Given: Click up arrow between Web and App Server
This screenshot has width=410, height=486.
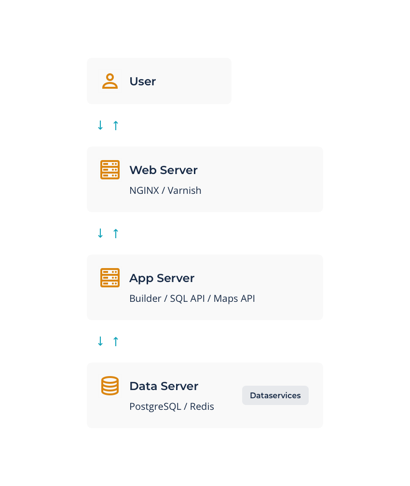Looking at the screenshot, I should [x=116, y=233].
